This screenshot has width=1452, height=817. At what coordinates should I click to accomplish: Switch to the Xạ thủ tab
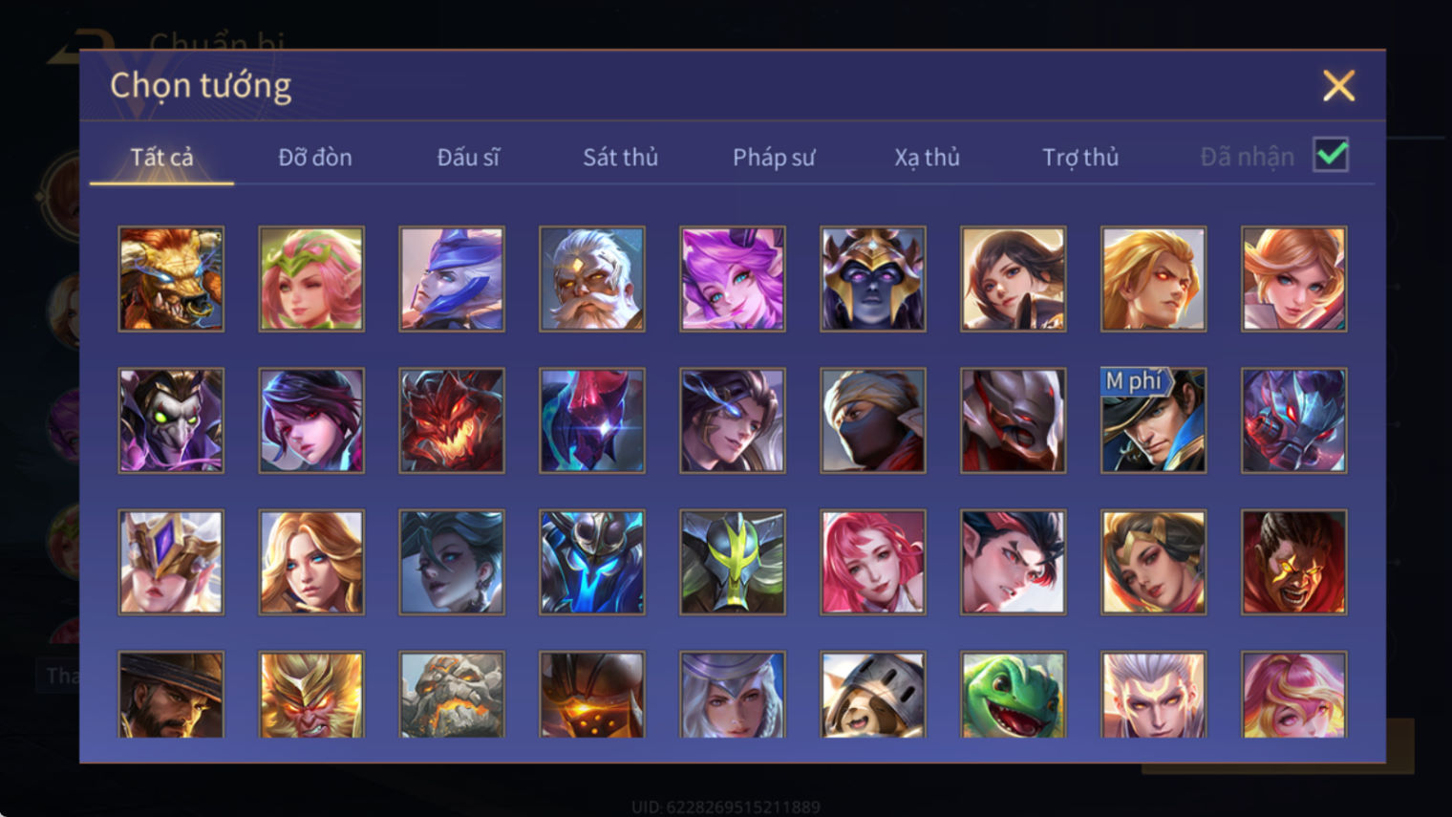pos(927,157)
